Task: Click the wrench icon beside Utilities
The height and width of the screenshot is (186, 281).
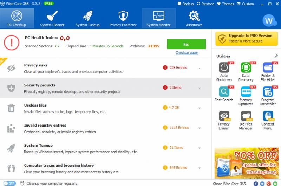Action: (276, 56)
